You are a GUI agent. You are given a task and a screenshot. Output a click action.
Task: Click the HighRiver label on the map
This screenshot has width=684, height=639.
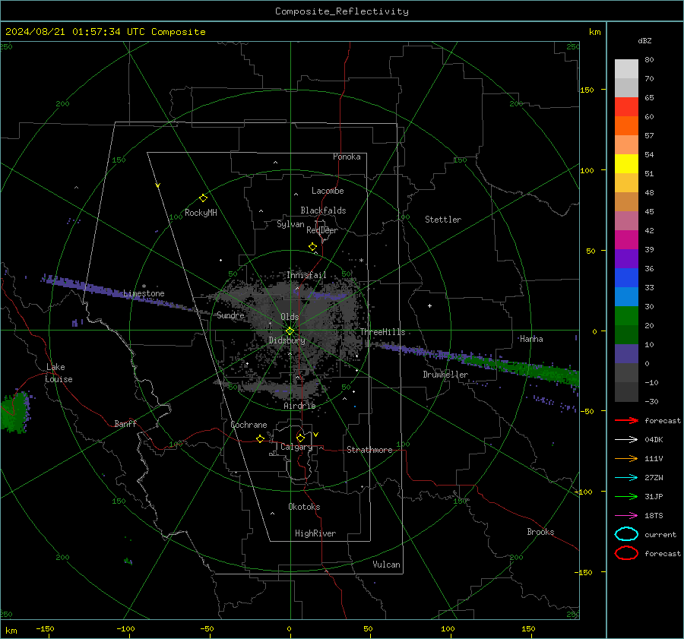(315, 533)
